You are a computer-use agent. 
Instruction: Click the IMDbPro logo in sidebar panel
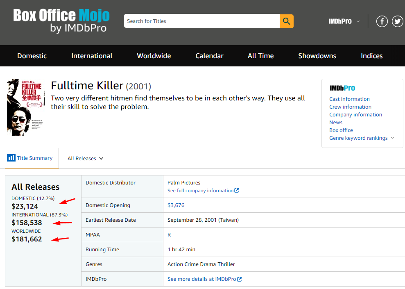tap(342, 88)
